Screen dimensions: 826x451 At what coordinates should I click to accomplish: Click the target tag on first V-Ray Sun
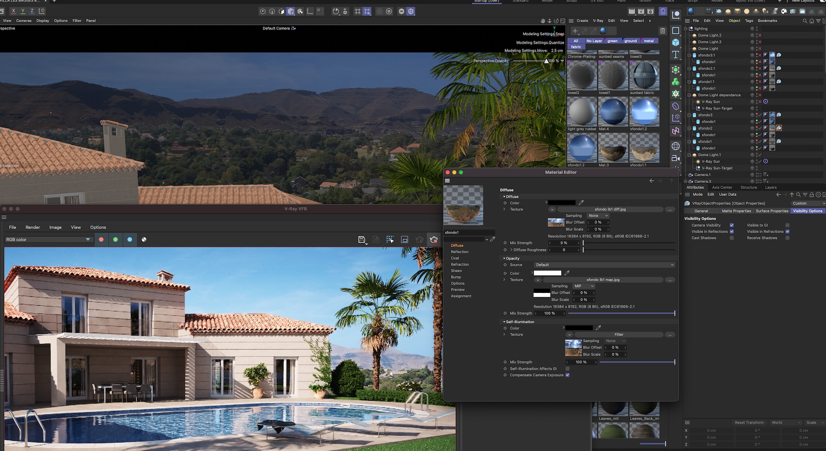click(766, 102)
